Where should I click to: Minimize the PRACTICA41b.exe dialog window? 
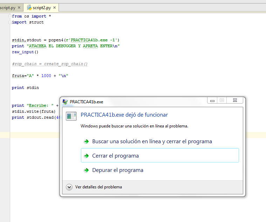[x=212, y=100]
